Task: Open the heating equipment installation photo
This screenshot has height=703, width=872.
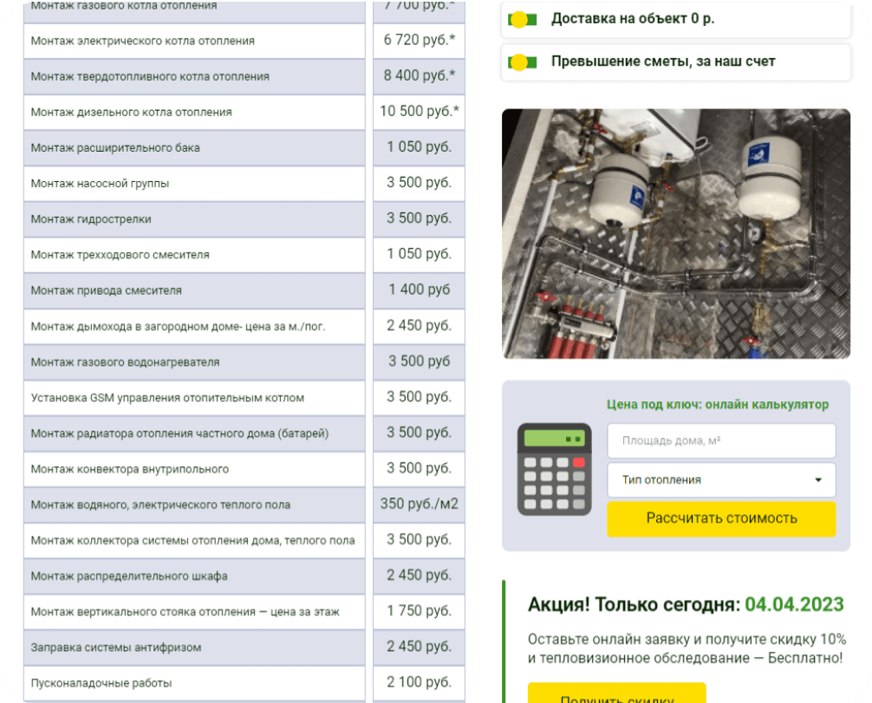Action: tap(675, 233)
